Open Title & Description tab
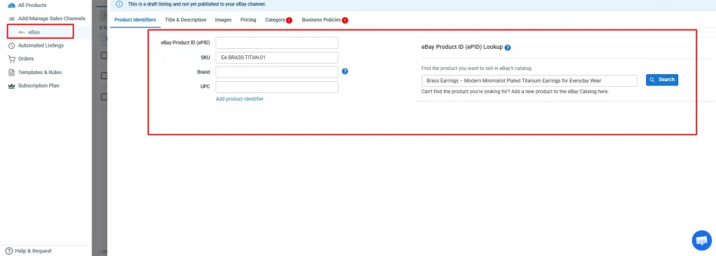This screenshot has width=716, height=256. click(x=185, y=20)
